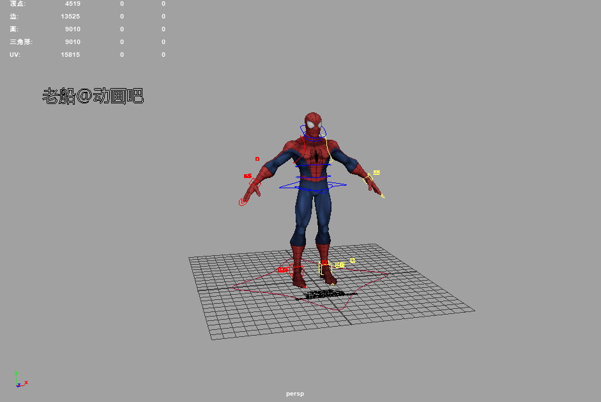This screenshot has height=402, width=601.
Task: Select the yellow label beside yellow wrist
Action: 377,172
